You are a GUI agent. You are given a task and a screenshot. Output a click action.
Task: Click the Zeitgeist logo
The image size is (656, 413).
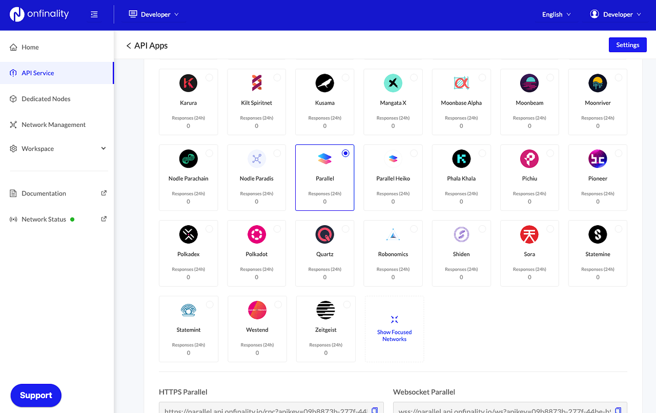tap(325, 310)
